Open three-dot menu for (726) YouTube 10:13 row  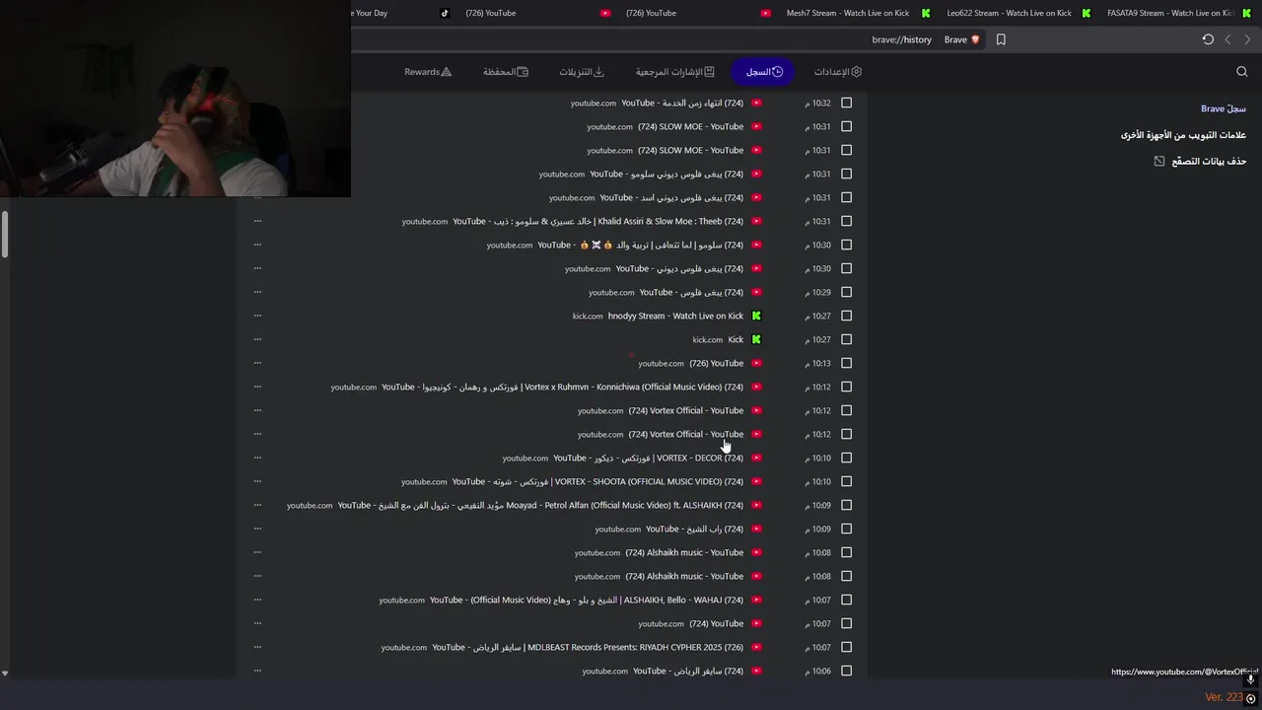coord(257,363)
